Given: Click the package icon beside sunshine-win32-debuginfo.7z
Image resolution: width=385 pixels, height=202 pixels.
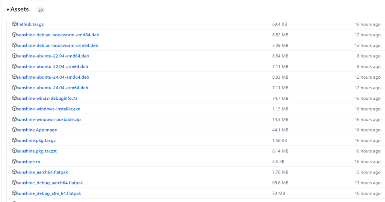Looking at the screenshot, I should [14, 98].
